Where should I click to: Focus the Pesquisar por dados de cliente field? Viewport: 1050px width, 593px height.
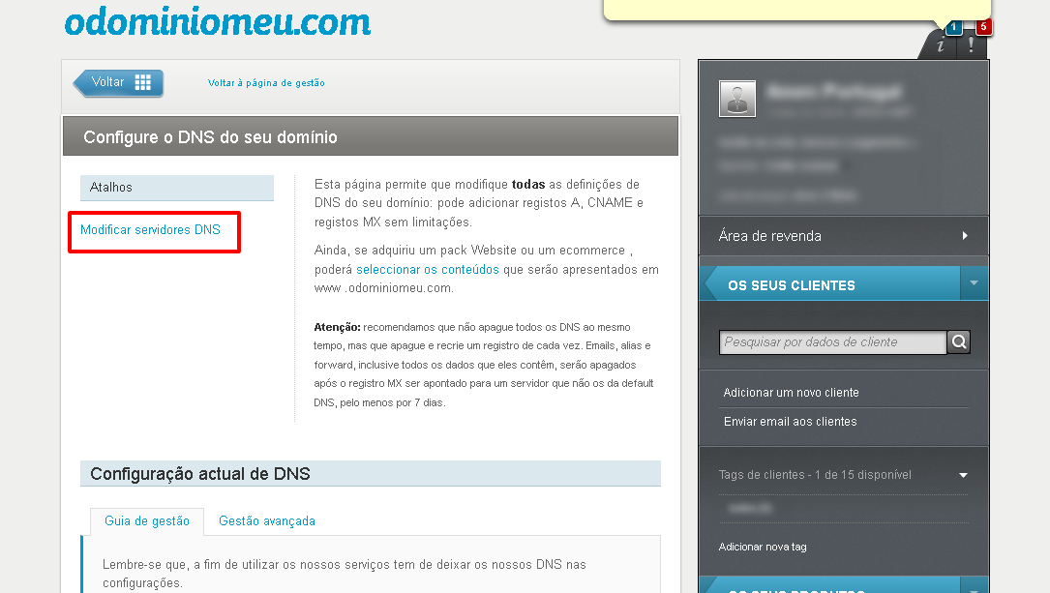[832, 342]
